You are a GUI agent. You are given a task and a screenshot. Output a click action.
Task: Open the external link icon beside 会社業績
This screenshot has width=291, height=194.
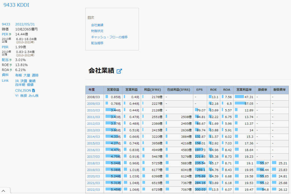pyautogui.click(x=119, y=71)
